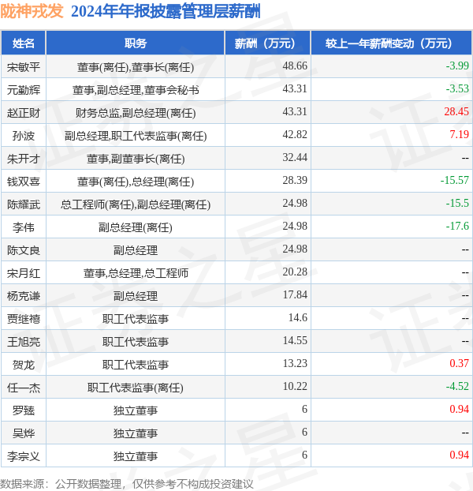The width and height of the screenshot is (473, 491).
Task: Select the name cell 孙波
Action: [24, 136]
